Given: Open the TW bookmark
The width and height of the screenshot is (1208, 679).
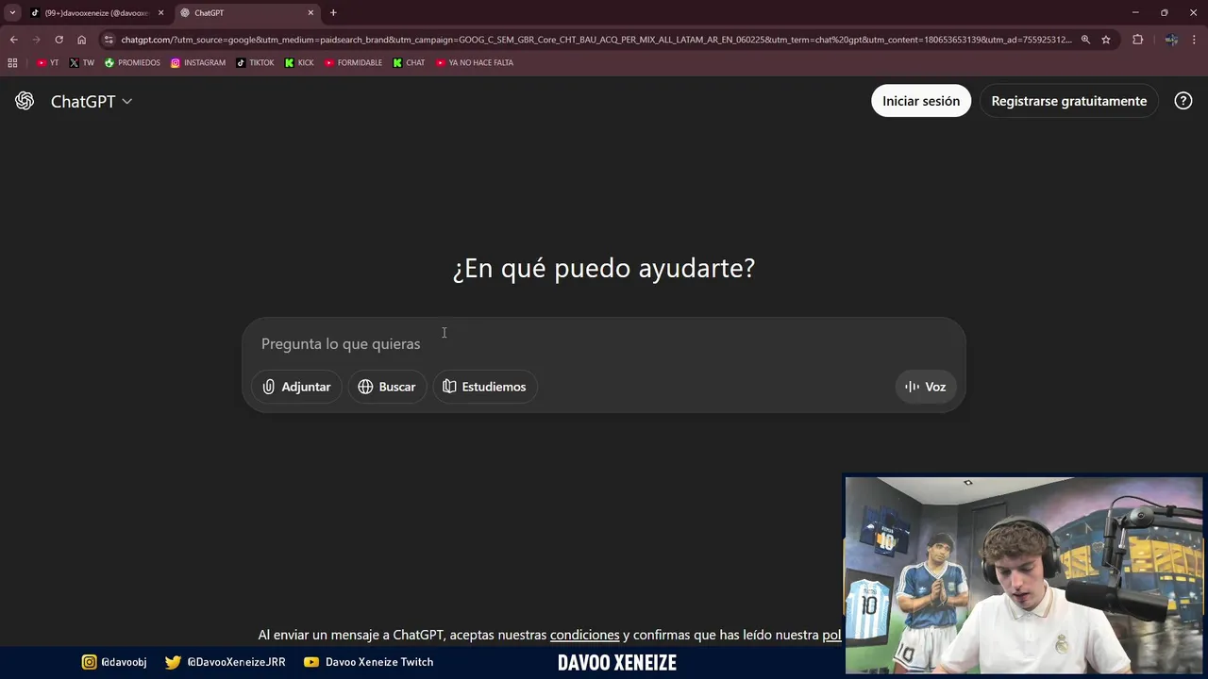Looking at the screenshot, I should [81, 62].
